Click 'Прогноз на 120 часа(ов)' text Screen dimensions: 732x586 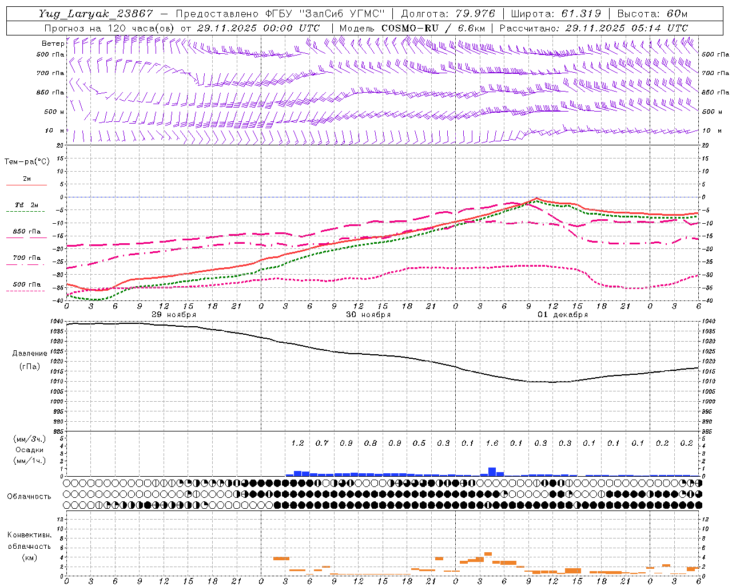tap(110, 28)
